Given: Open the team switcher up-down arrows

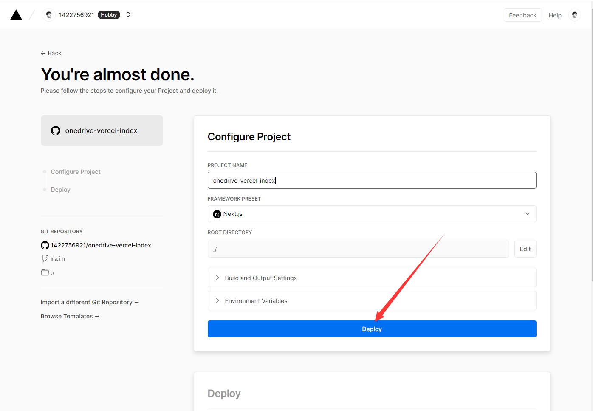Looking at the screenshot, I should (x=128, y=15).
